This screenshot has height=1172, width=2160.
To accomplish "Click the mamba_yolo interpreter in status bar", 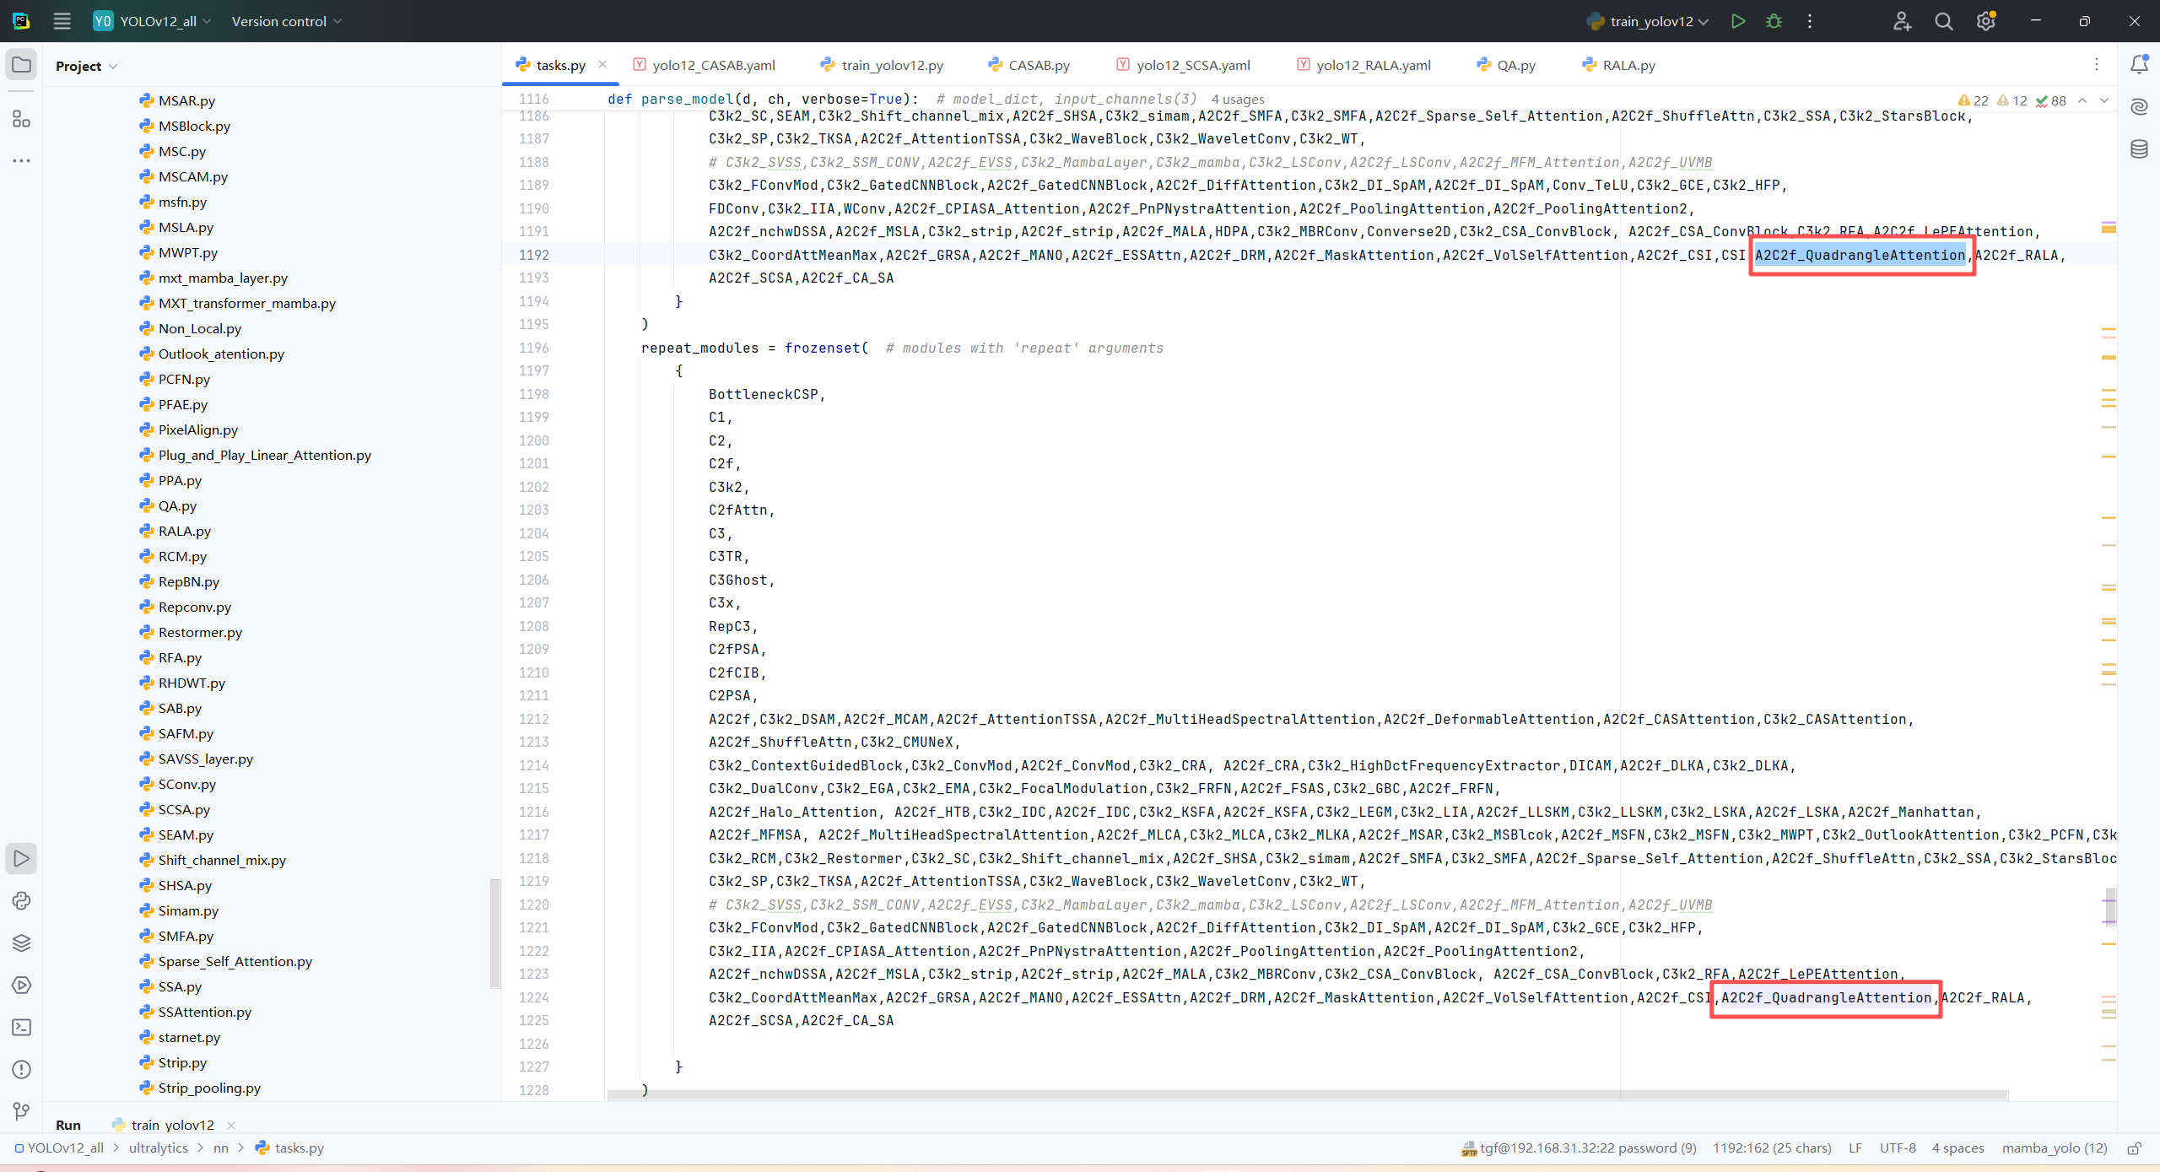I will coord(2054,1148).
